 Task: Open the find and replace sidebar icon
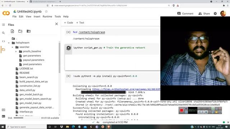tap(3, 33)
